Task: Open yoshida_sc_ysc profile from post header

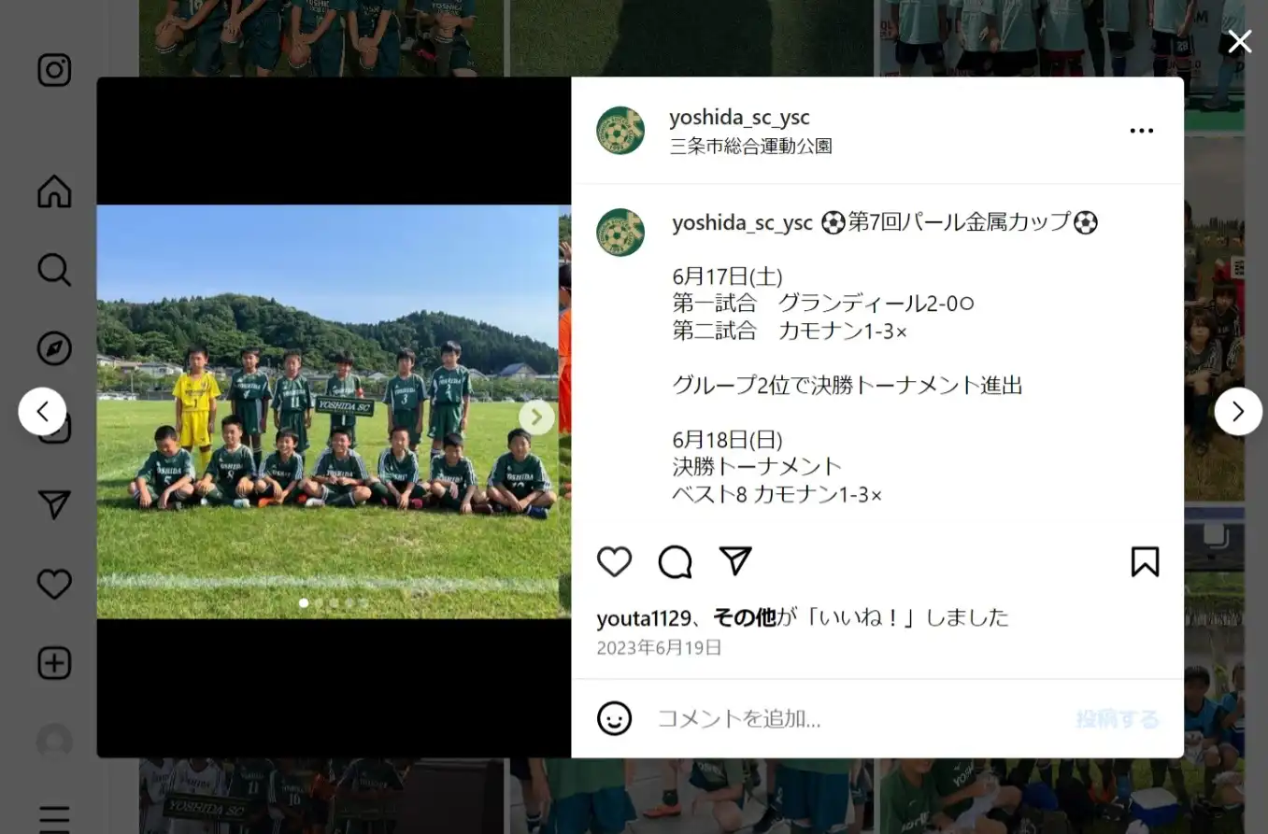Action: pyautogui.click(x=739, y=118)
